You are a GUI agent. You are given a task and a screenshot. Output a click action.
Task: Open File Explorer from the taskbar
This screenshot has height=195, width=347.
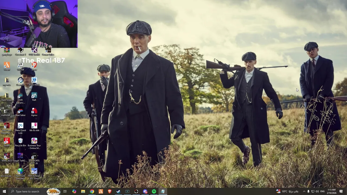(x=83, y=191)
